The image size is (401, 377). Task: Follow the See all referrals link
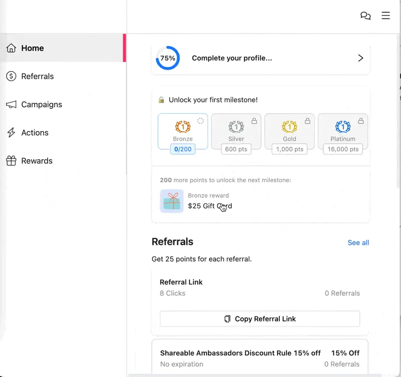pyautogui.click(x=358, y=243)
